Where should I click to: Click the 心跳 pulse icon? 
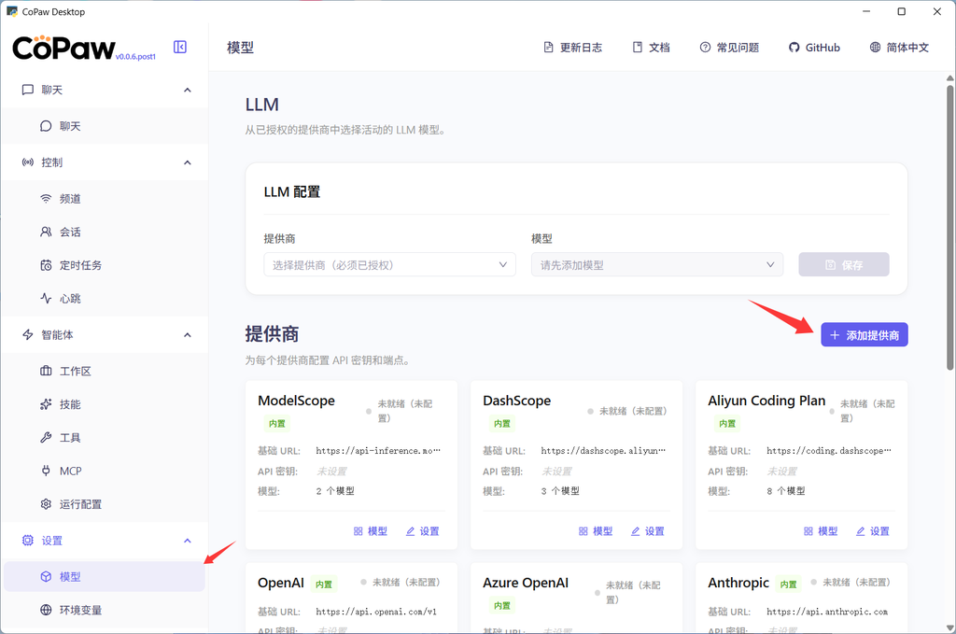coord(46,298)
